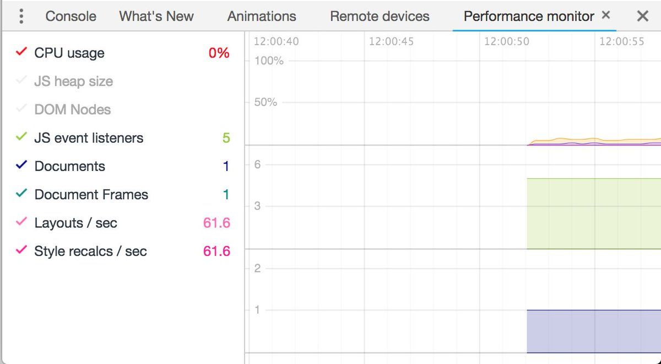
Task: Click the 12:00:50 timeline label
Action: 506,42
